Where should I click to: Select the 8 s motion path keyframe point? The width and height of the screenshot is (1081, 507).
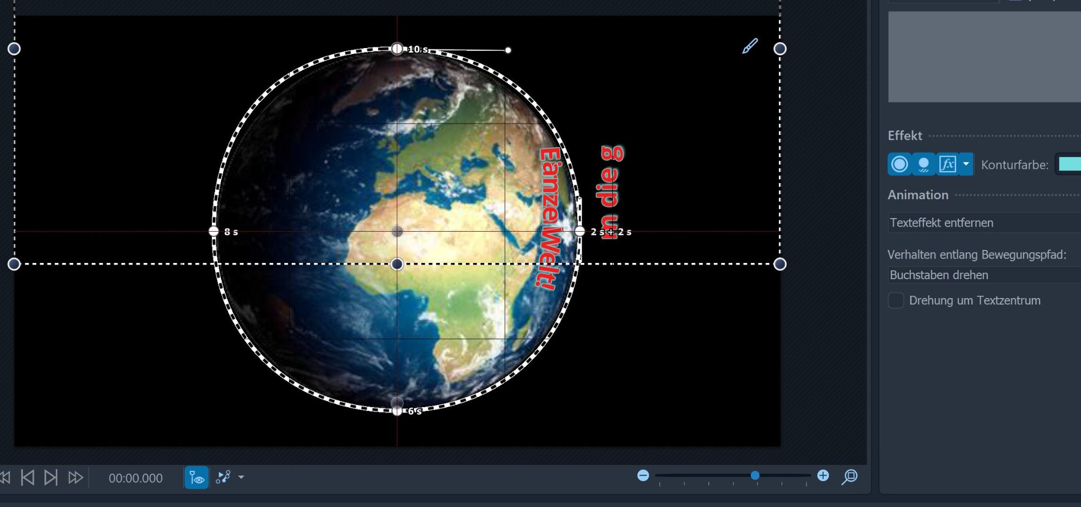(213, 232)
